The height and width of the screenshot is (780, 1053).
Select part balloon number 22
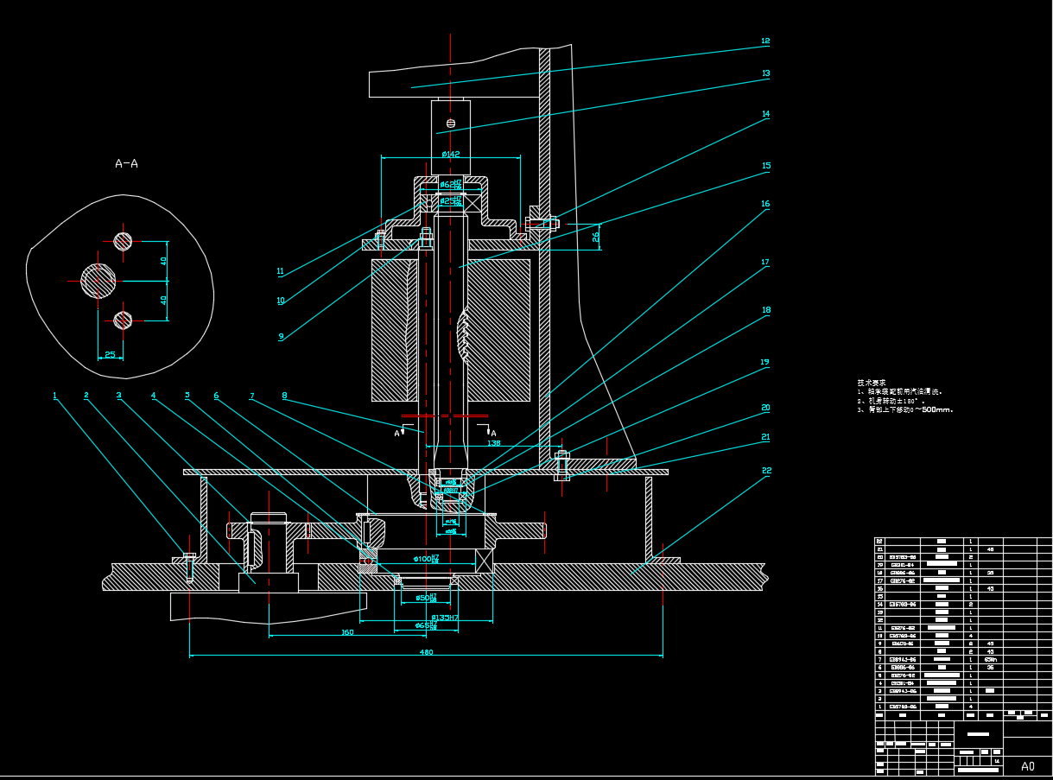[x=766, y=471]
